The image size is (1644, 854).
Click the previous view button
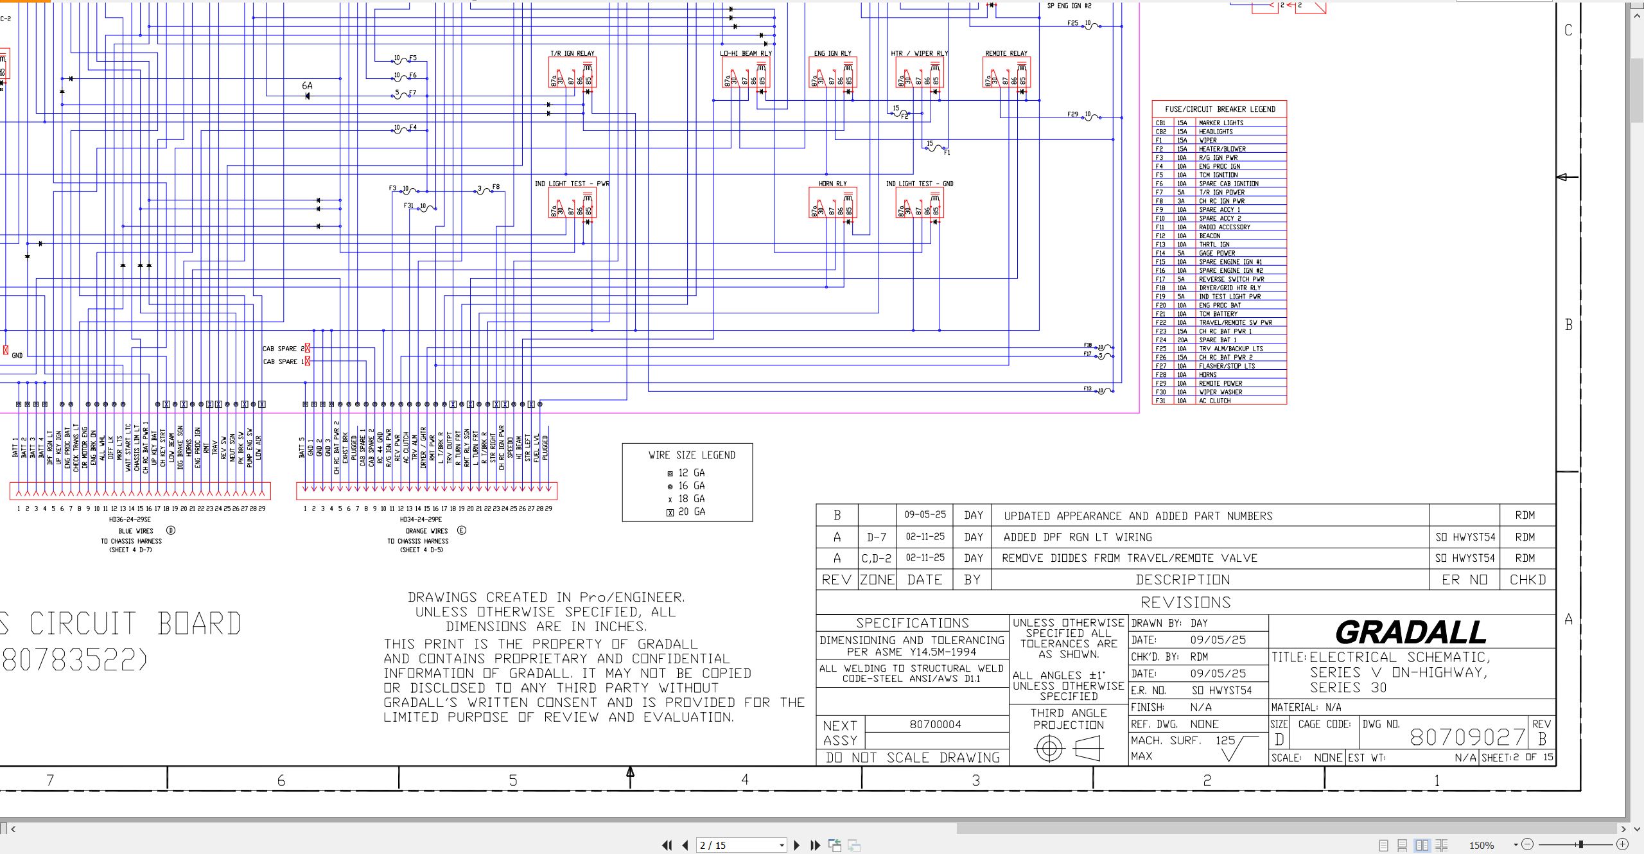coord(835,845)
